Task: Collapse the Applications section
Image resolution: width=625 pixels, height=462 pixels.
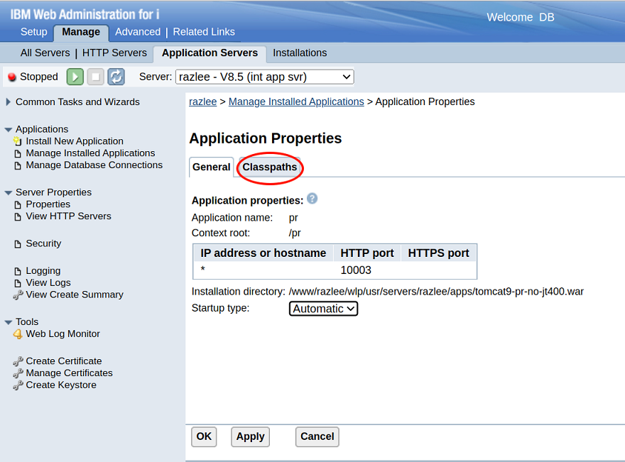Action: 9,130
